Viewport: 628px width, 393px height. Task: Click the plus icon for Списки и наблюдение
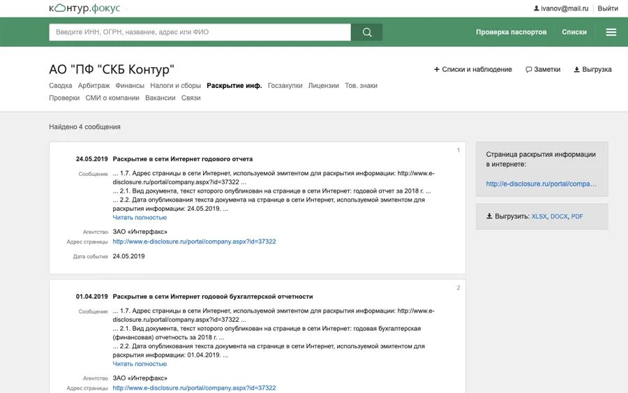437,69
